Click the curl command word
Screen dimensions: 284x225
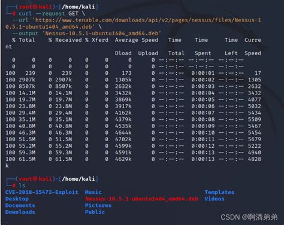tap(25, 14)
